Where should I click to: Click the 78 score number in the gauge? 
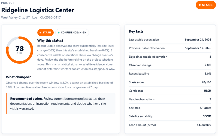coord(20,49)
